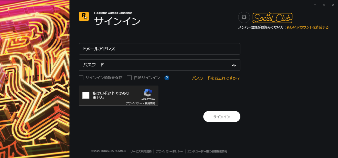This screenshot has height=158, width=338.
Task: Click the Rockstar Games logo icon
Action: 84,16
